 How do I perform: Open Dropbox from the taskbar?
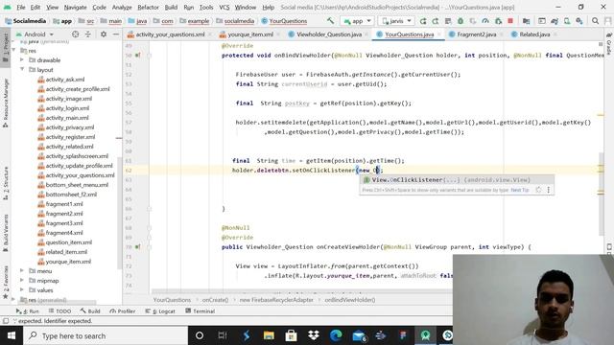tap(314, 335)
